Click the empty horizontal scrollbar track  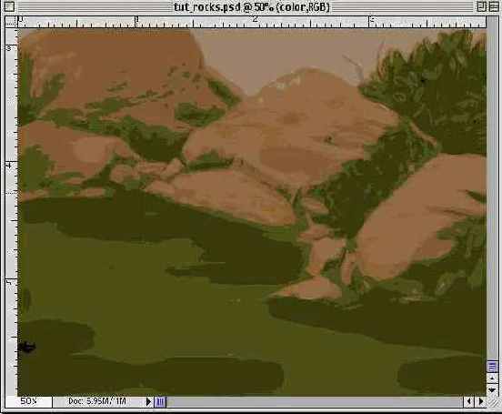click(x=314, y=401)
